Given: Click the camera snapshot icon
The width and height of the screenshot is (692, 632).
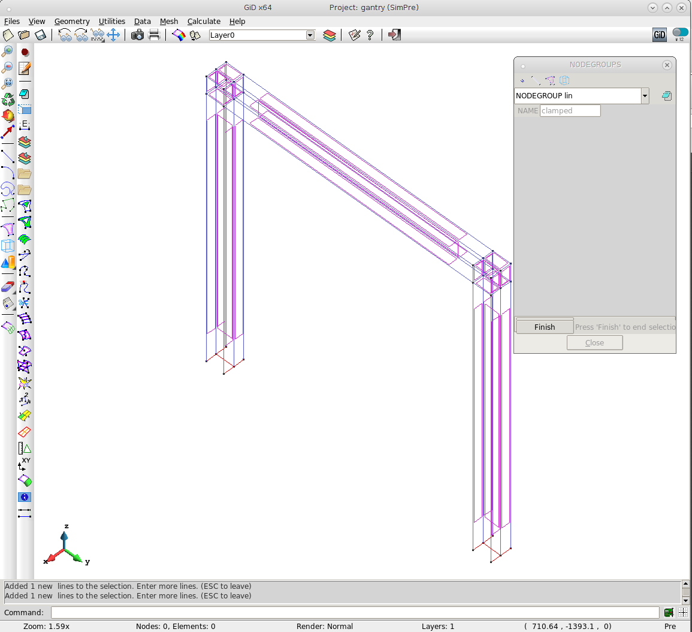Looking at the screenshot, I should coord(137,35).
